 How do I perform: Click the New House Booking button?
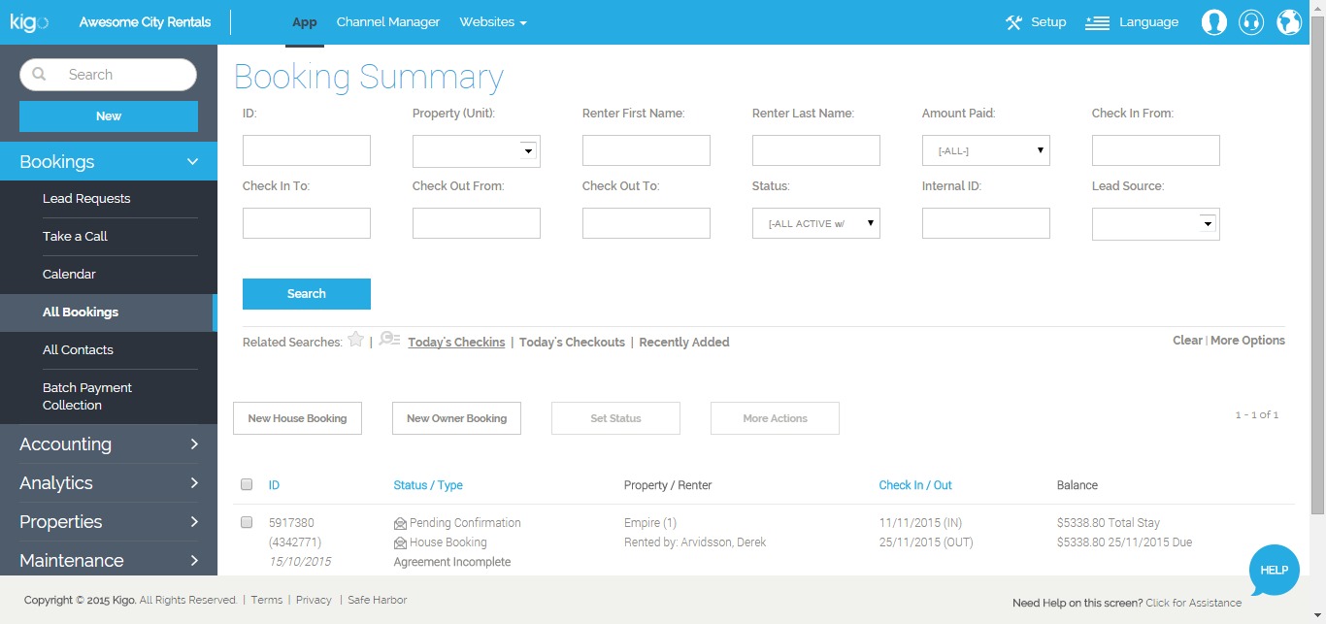click(297, 418)
